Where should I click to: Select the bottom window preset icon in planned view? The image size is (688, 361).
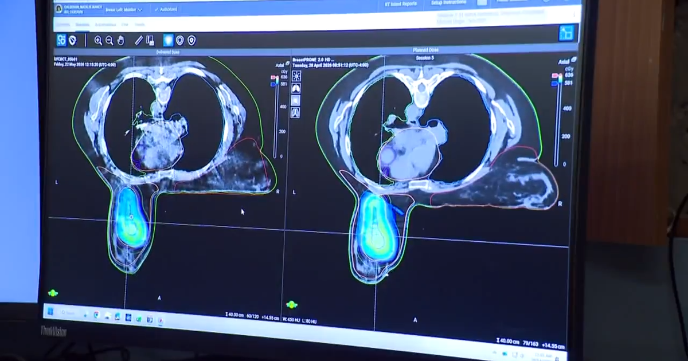coord(296,113)
